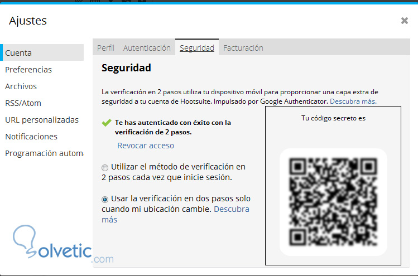Open Notificaciones in the sidebar
418x276 pixels.
tap(31, 137)
